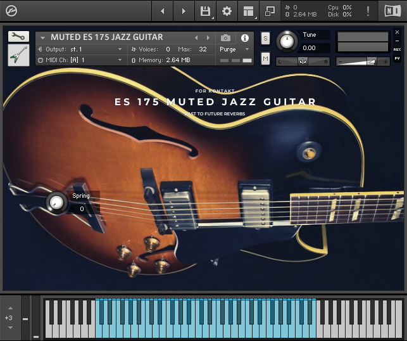Click the pitch bend wheel strip

coord(25,318)
